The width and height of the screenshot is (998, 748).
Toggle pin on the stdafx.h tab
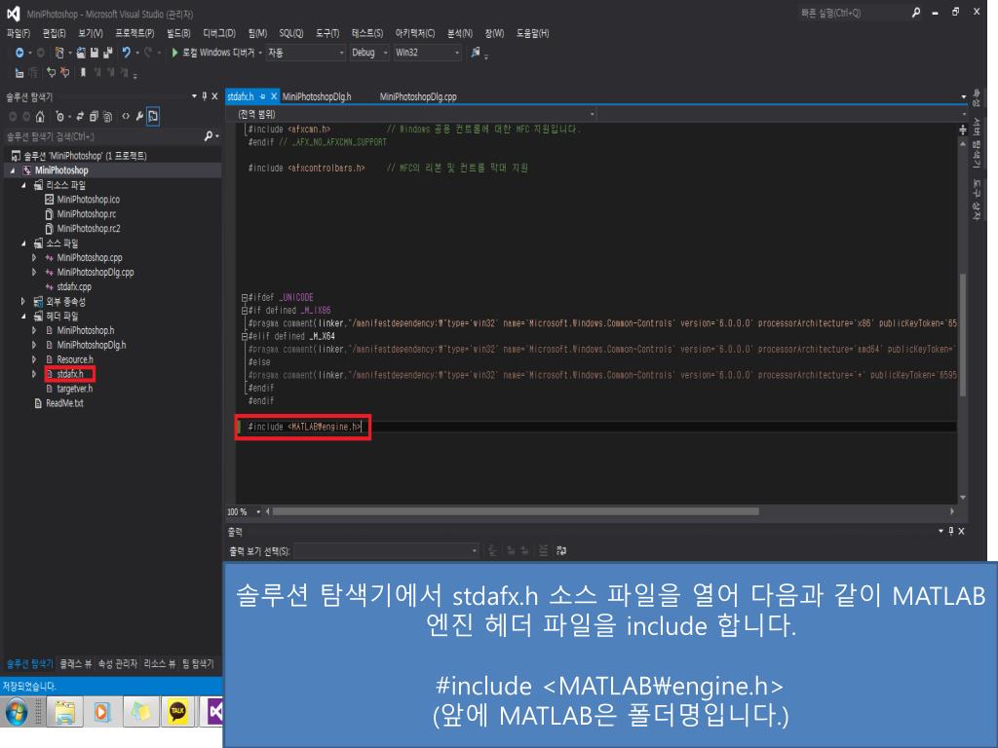(x=262, y=96)
